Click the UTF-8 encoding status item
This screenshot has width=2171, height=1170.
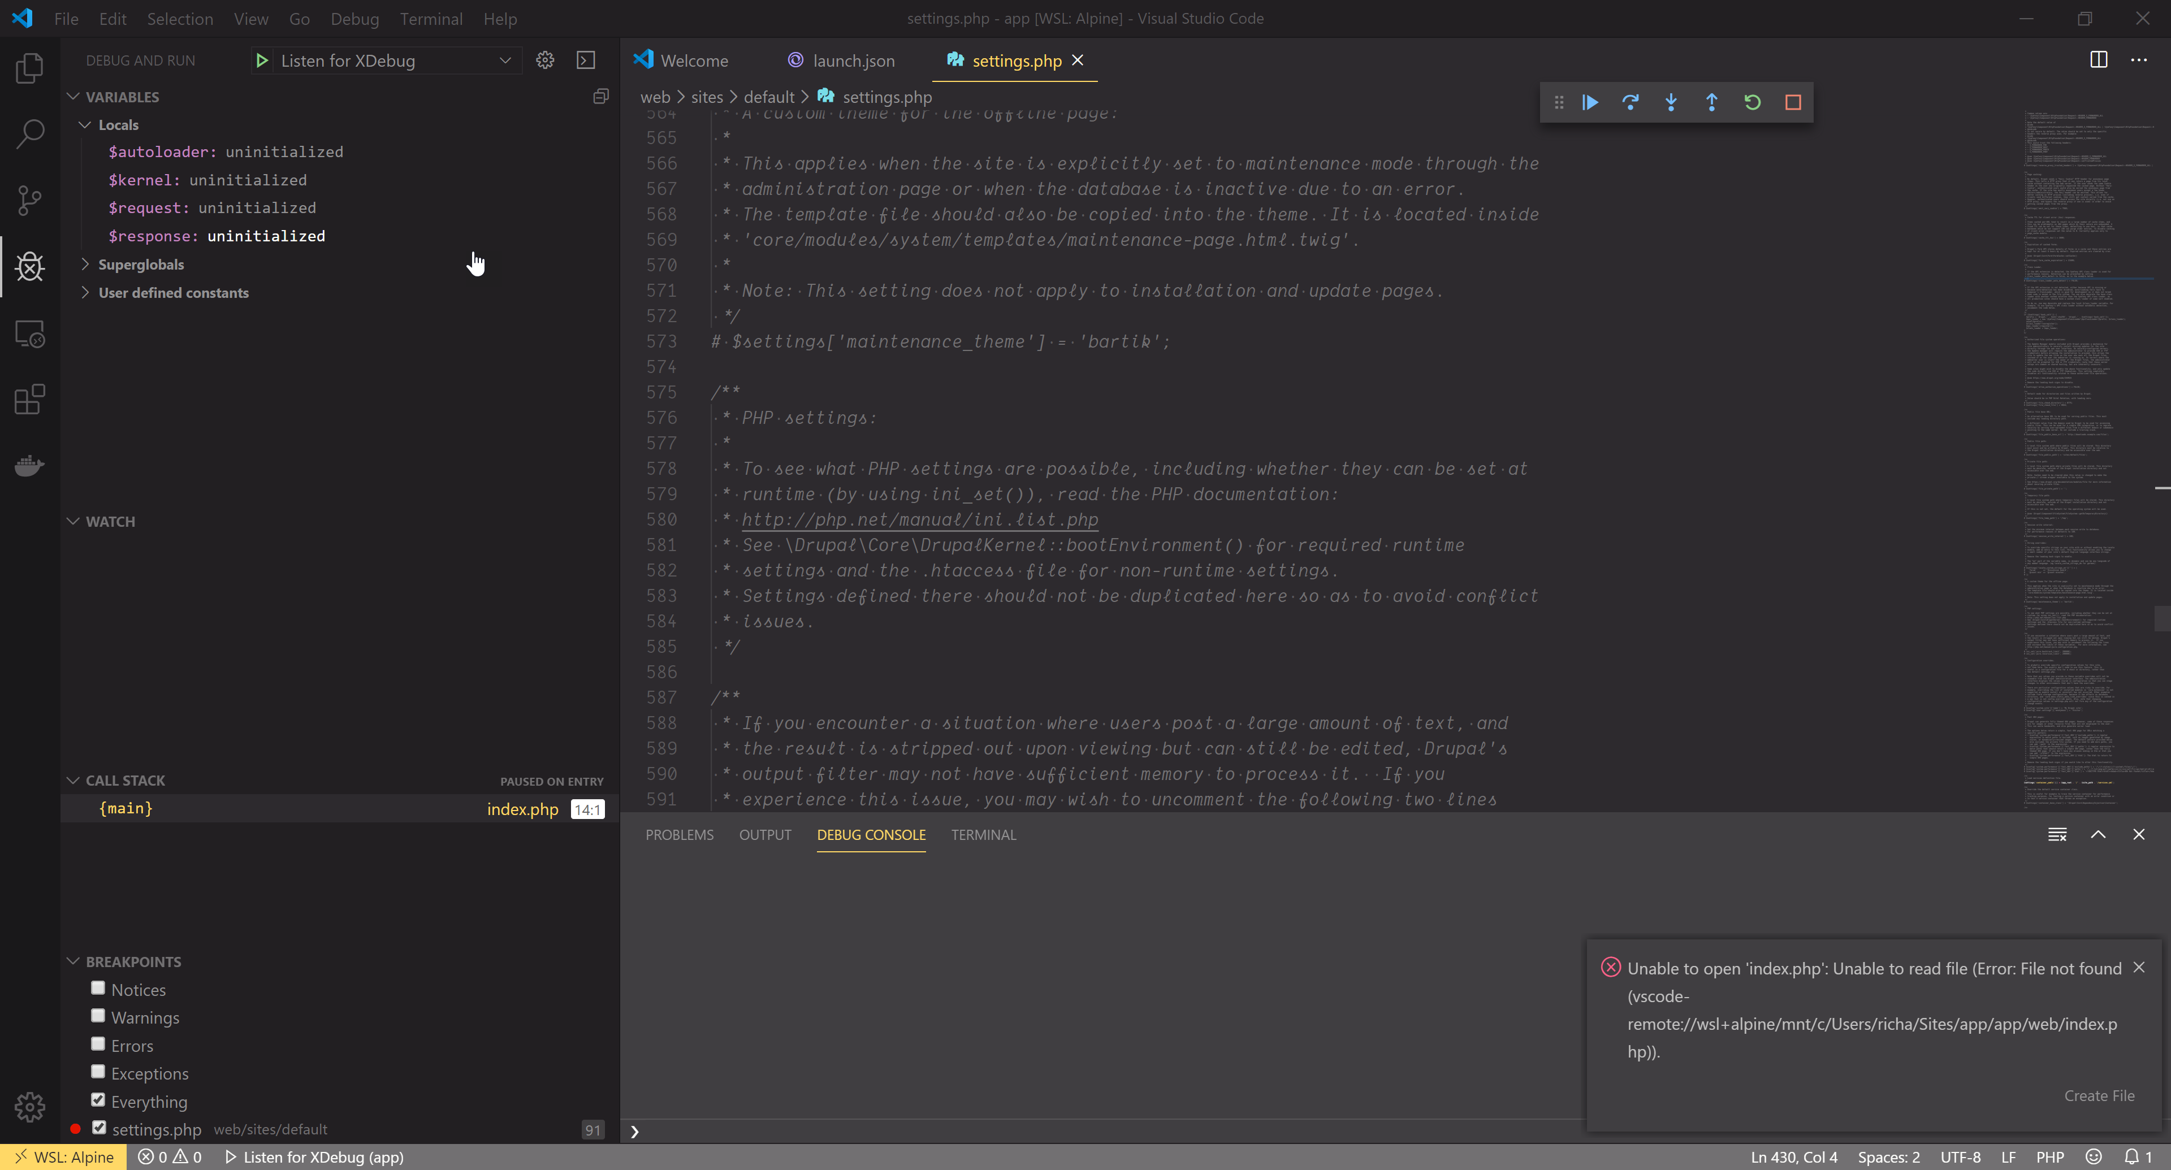tap(1960, 1158)
